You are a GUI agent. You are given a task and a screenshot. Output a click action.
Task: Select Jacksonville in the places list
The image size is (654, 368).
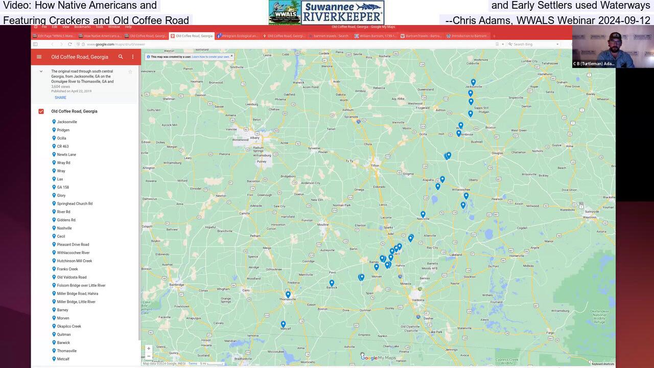coord(67,122)
